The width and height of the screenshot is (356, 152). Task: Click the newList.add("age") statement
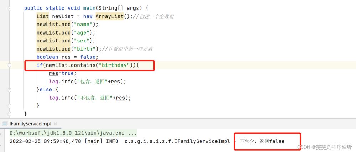coord(66,33)
